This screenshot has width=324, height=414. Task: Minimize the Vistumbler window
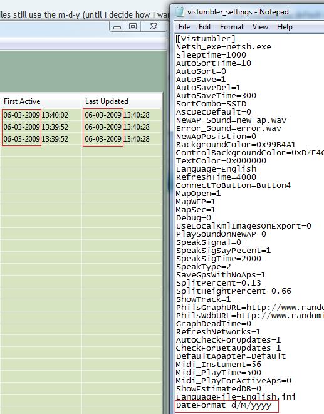(x=117, y=27)
